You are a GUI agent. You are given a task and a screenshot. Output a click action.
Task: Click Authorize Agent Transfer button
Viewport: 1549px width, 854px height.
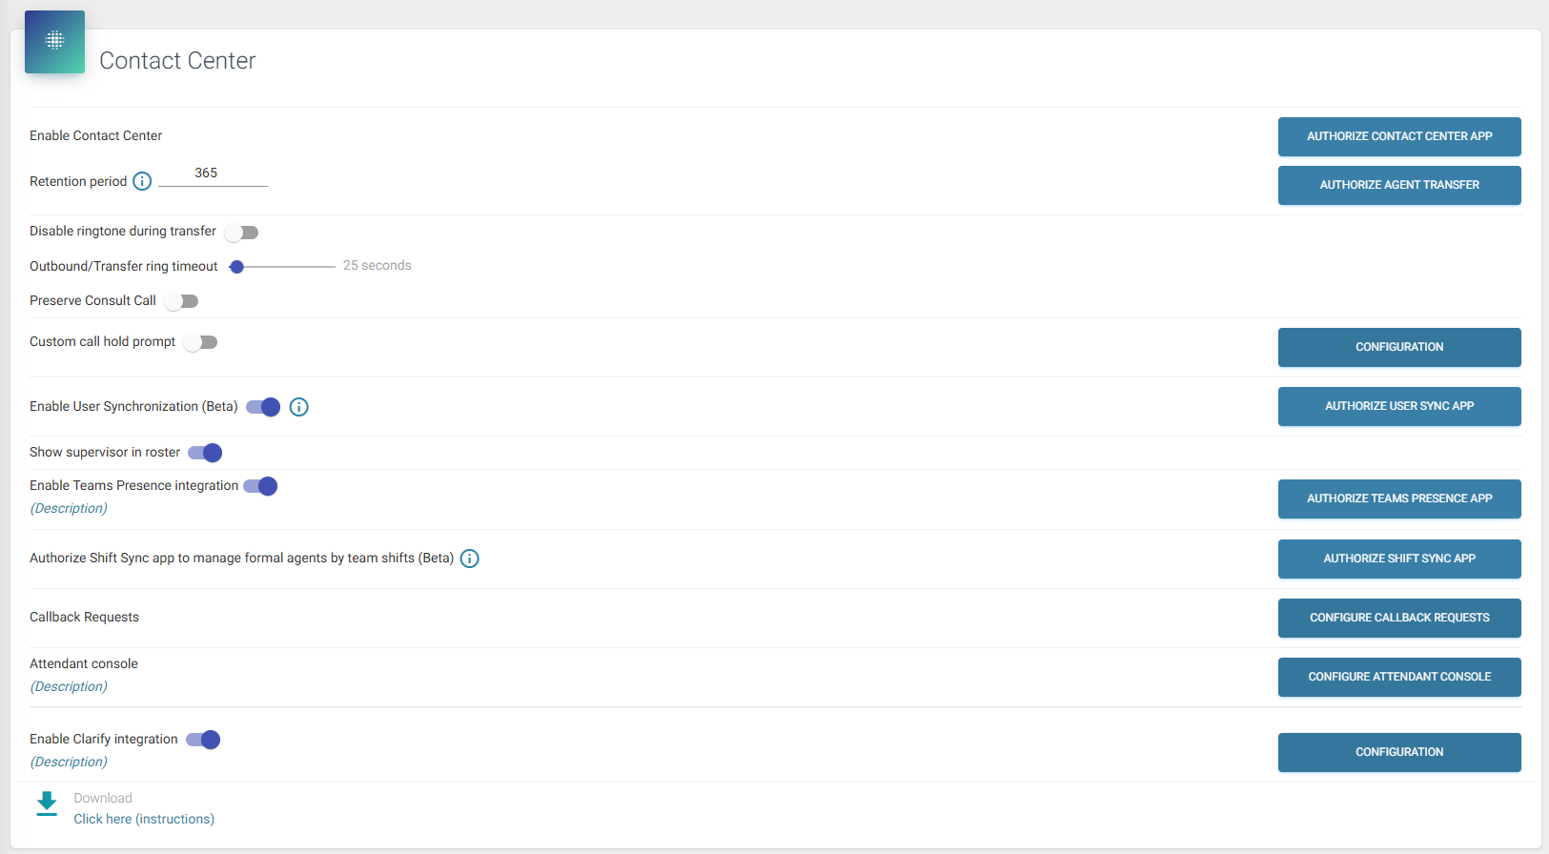click(x=1398, y=185)
